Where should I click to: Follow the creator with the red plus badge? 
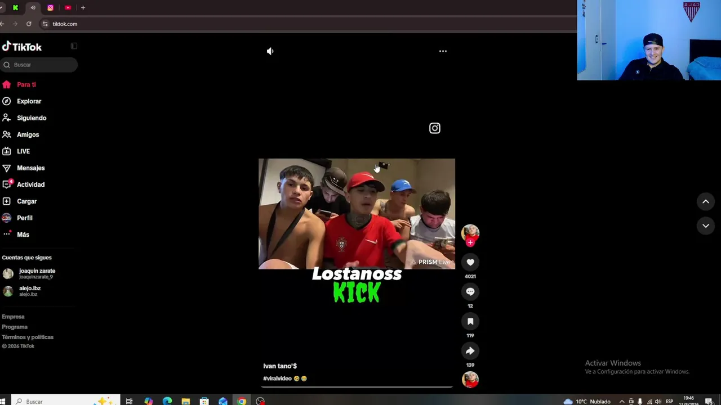pos(470,242)
